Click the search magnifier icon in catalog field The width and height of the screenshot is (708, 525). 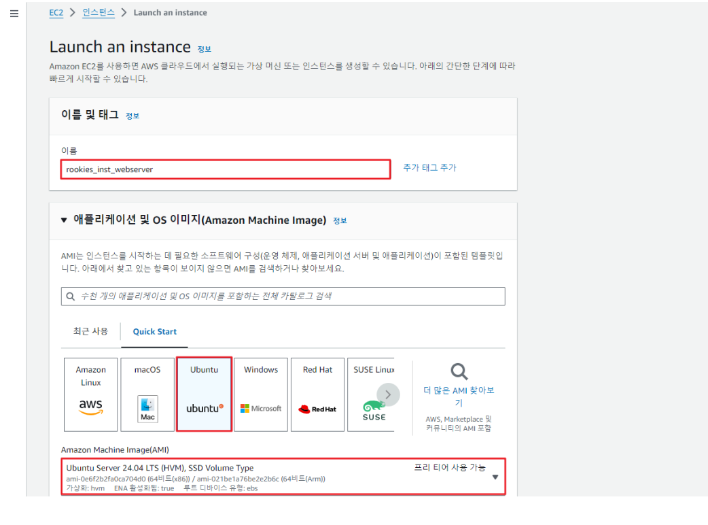(71, 297)
